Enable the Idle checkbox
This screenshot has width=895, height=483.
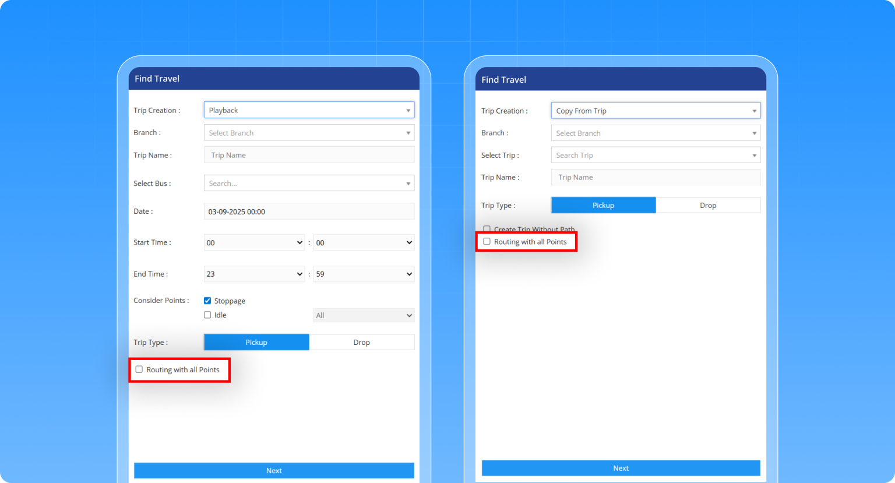point(207,315)
